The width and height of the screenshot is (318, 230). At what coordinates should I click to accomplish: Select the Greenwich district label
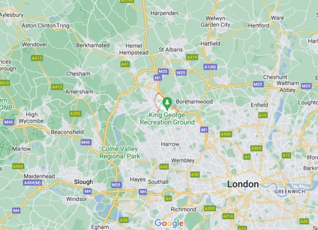point(290,191)
